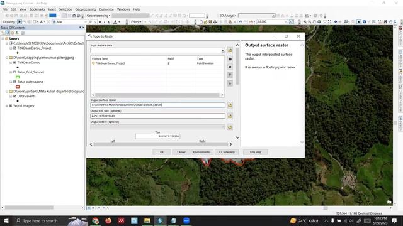
Task: Move feature layer up with arrow icon
Action: tap(230, 75)
